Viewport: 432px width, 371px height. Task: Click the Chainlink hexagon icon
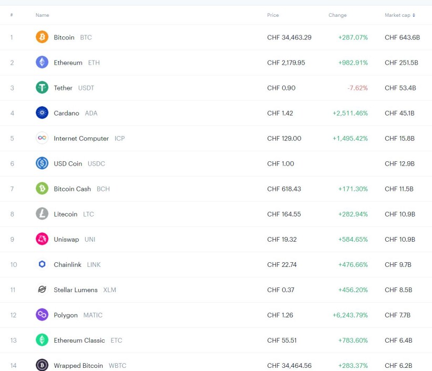(x=42, y=264)
